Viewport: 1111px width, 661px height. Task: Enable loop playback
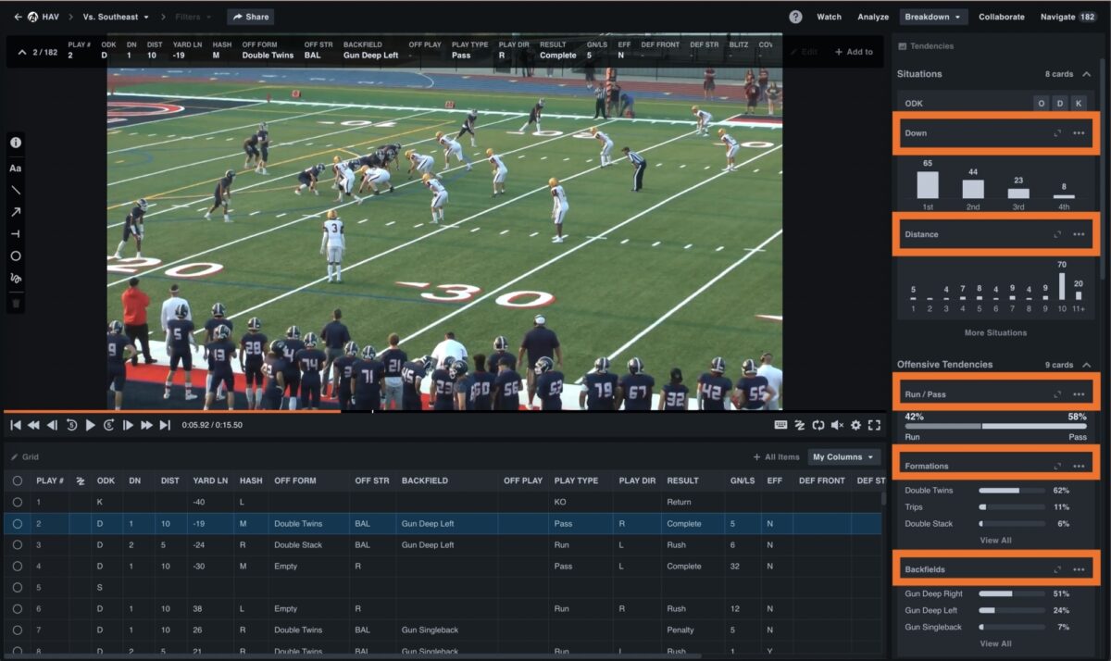pos(818,425)
